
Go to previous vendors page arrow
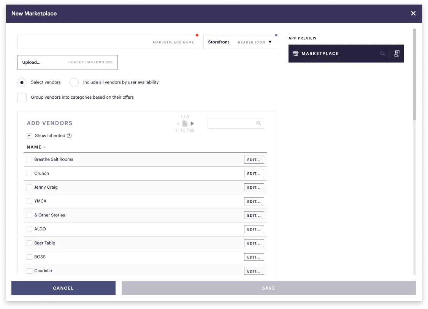178,123
